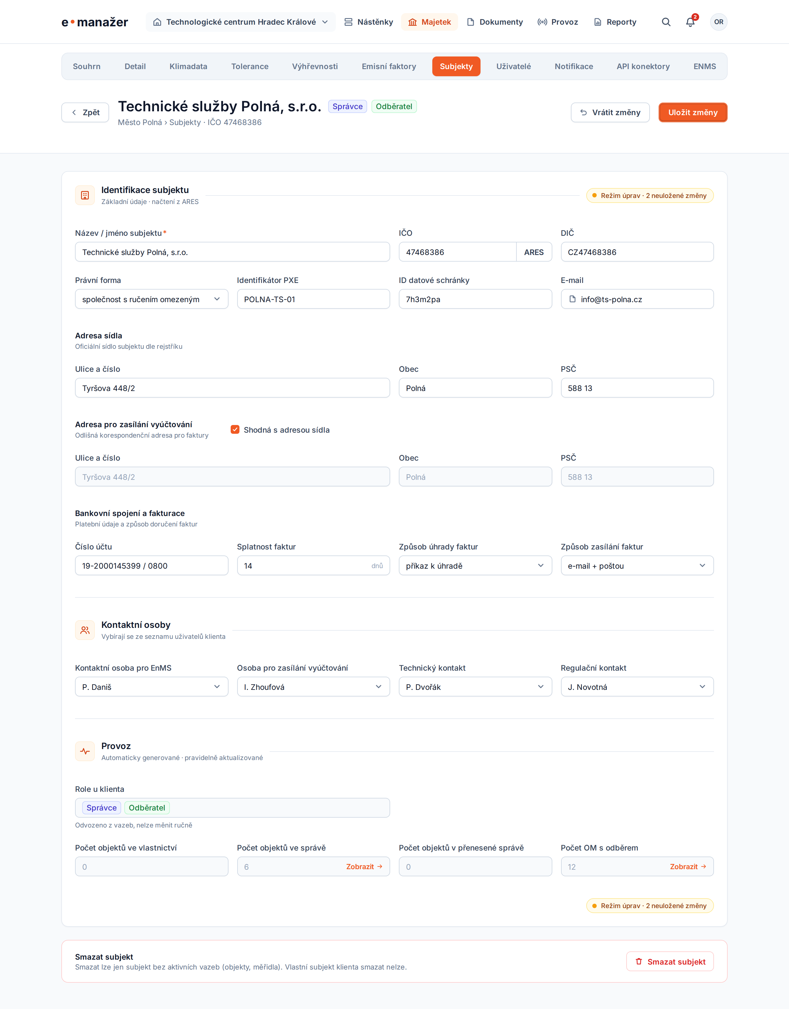Image resolution: width=789 pixels, height=1009 pixels.
Task: Click the Identifikace subjektu building icon
Action: [x=85, y=195]
